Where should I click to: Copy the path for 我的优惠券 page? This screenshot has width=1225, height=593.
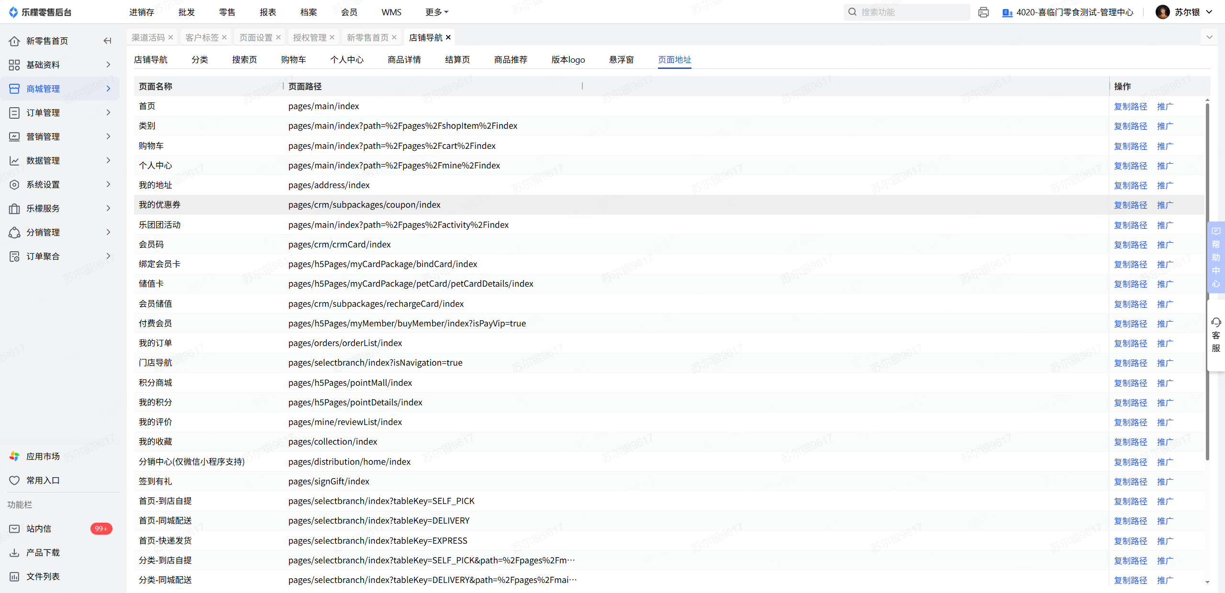tap(1130, 205)
